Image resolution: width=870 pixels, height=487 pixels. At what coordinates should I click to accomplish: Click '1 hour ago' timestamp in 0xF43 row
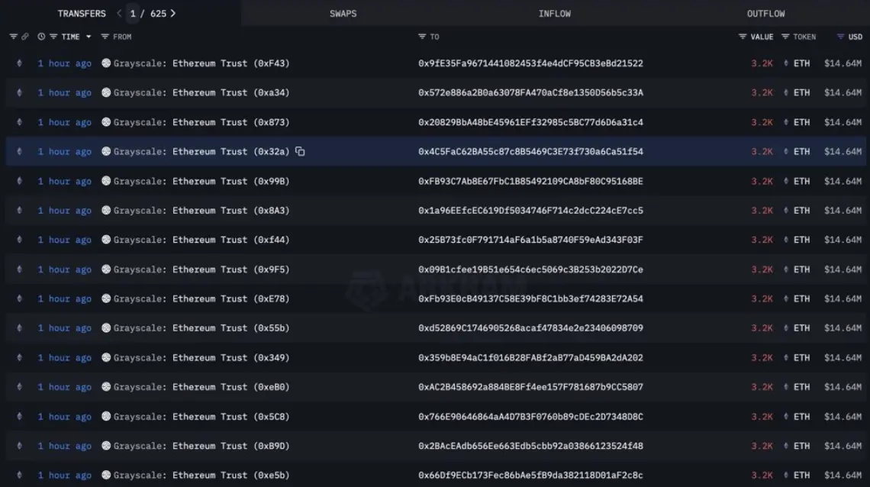pos(64,63)
